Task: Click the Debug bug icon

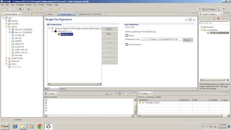Action: (x=29, y=9)
